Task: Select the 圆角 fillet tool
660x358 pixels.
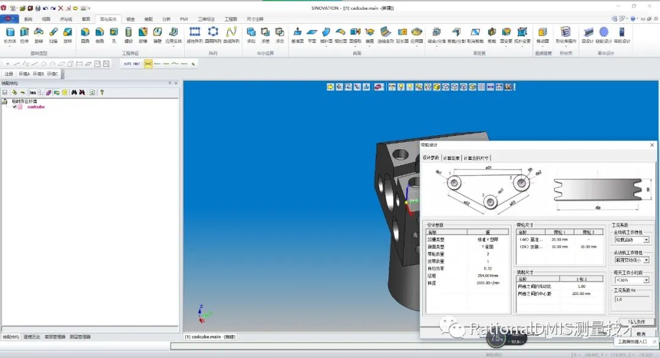Action: [x=85, y=35]
